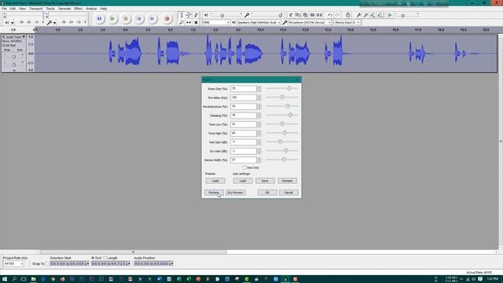The image size is (503, 283).
Task: Click the Stop transport button
Action: click(x=126, y=19)
